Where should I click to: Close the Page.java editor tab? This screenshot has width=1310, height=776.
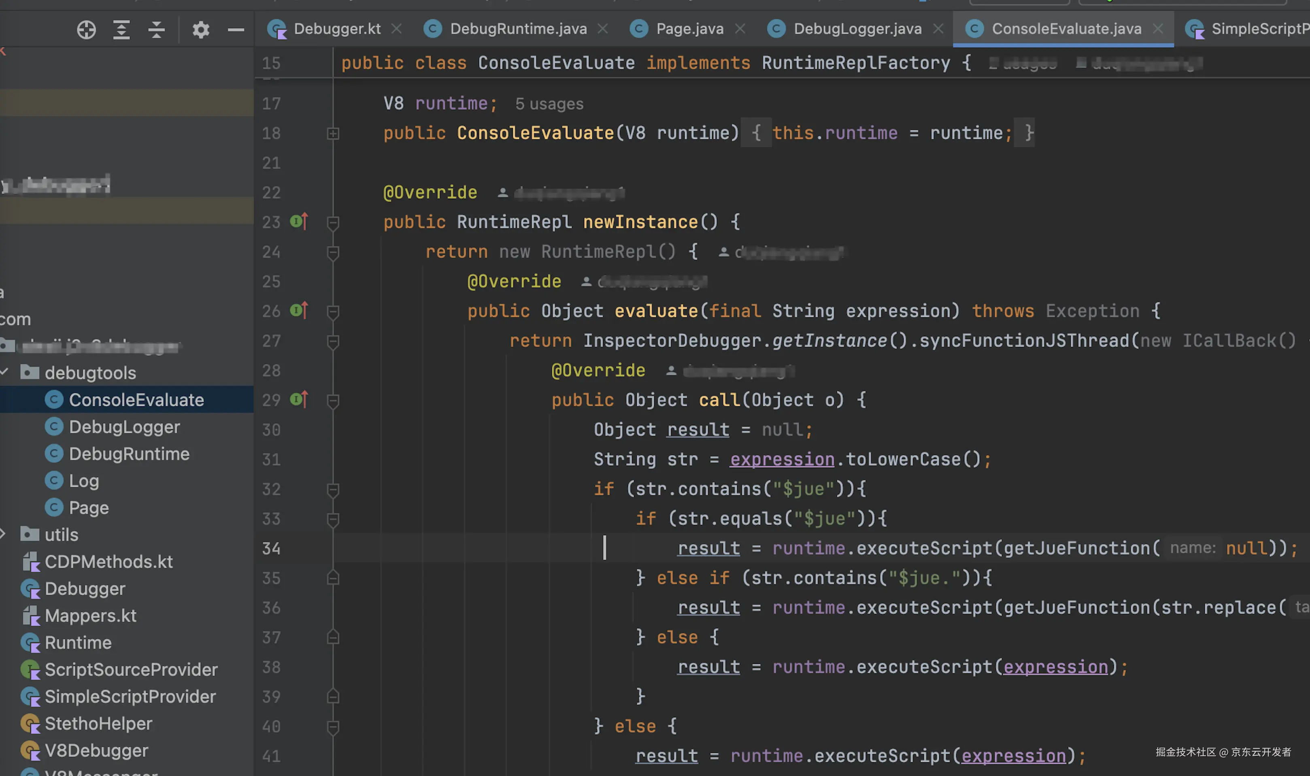[740, 29]
